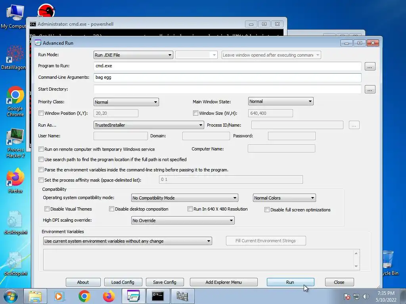Screen dimensions: 406x304
Task: Enable Window Position (X,Y) checkbox
Action: (41, 113)
